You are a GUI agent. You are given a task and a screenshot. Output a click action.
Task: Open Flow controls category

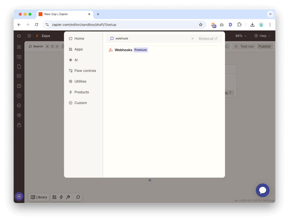[x=85, y=71]
